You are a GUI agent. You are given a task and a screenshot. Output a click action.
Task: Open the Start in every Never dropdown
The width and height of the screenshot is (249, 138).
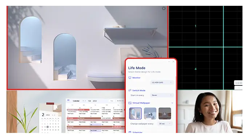coord(162,95)
